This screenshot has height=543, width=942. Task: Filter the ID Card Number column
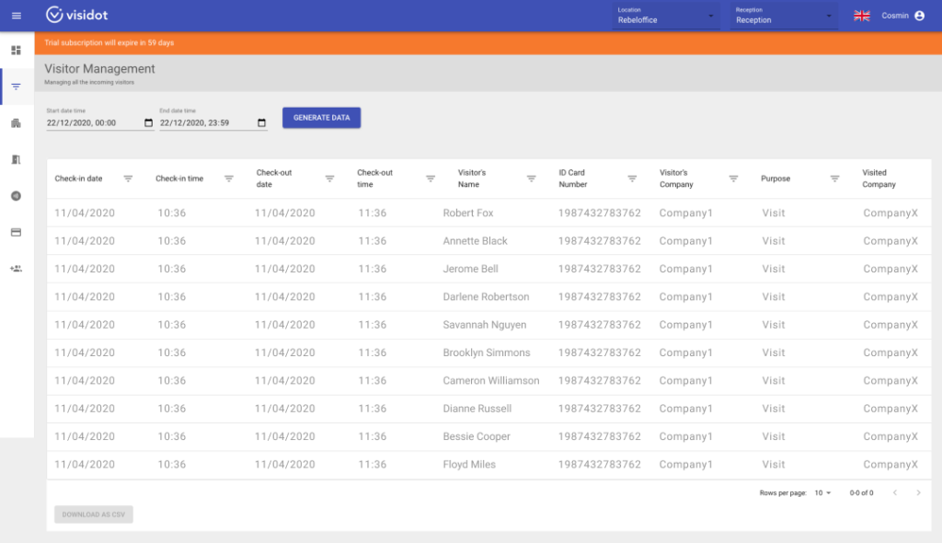pyautogui.click(x=633, y=179)
